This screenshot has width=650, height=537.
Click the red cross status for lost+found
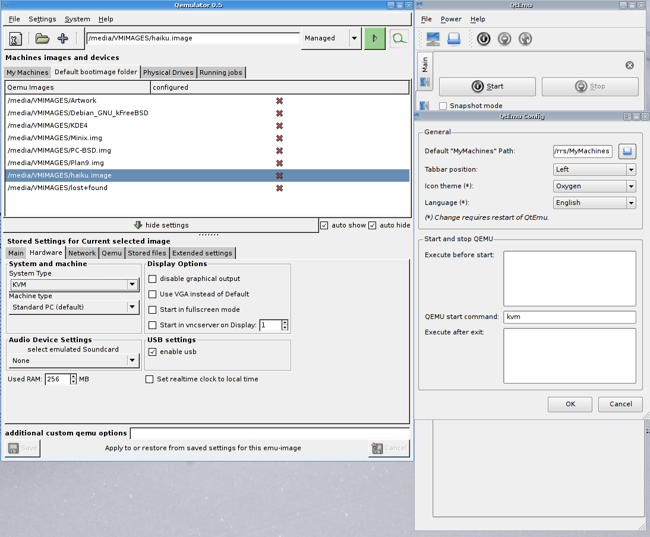coord(279,188)
